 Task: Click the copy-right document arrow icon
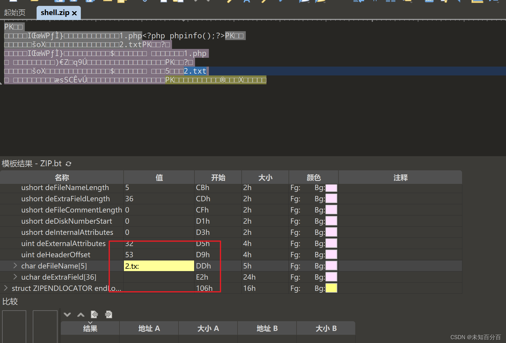[x=109, y=314]
